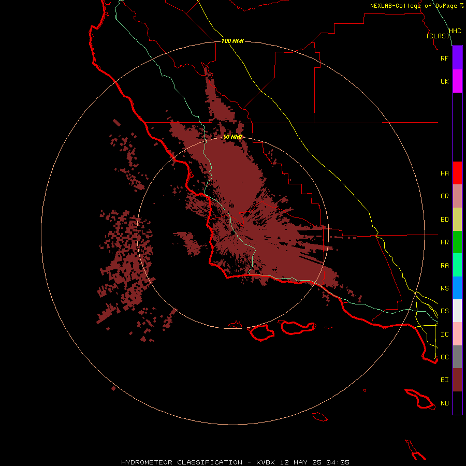Image resolution: width=466 pixels, height=466 pixels.
Task: Click the HHC product code label
Action: (455, 31)
